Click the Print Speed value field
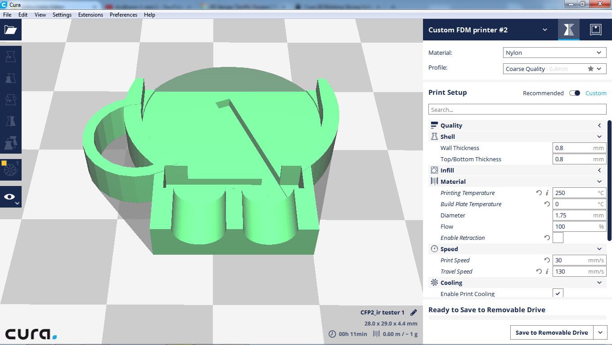 tap(579, 260)
